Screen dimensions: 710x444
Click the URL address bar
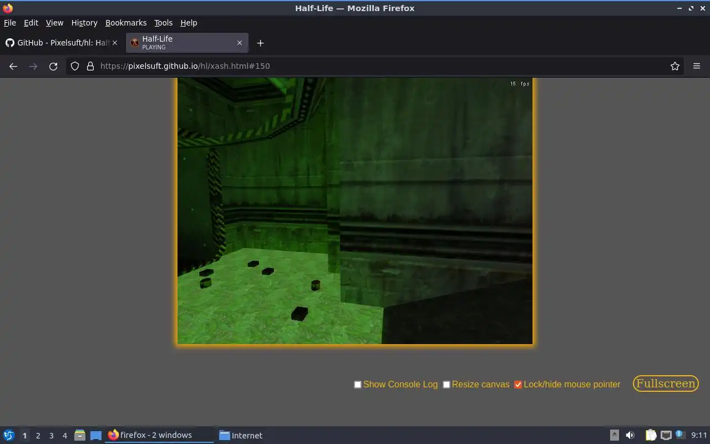click(375, 66)
